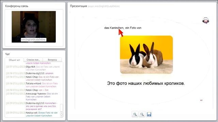
Task: Click Tatiana whlord's chat message
Action: (x=32, y=85)
